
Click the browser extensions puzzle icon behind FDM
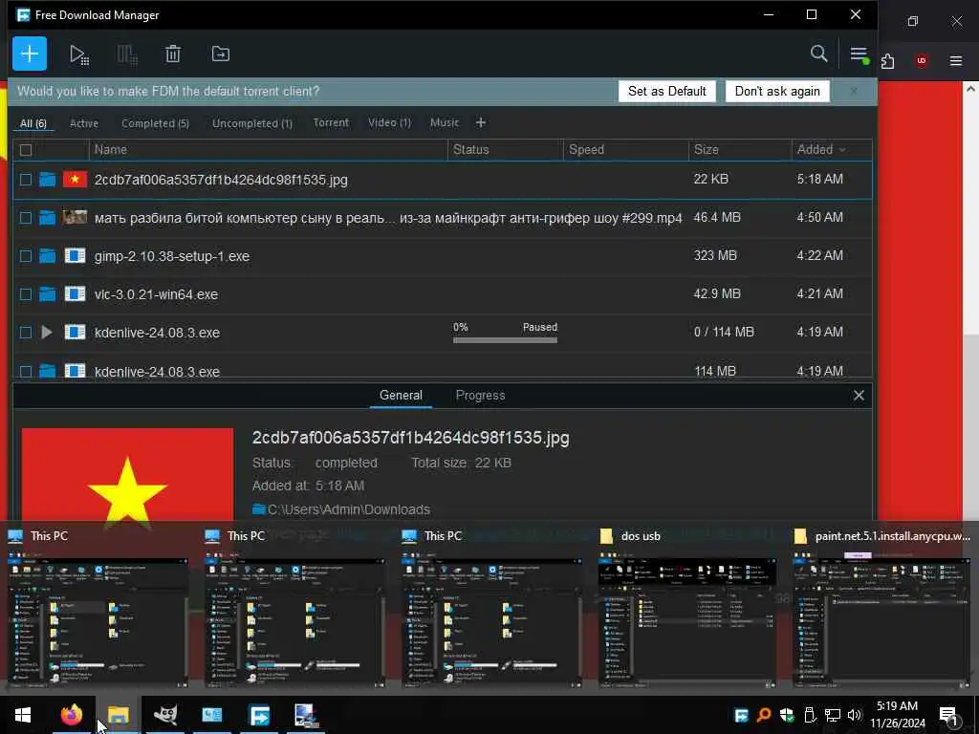pyautogui.click(x=888, y=60)
